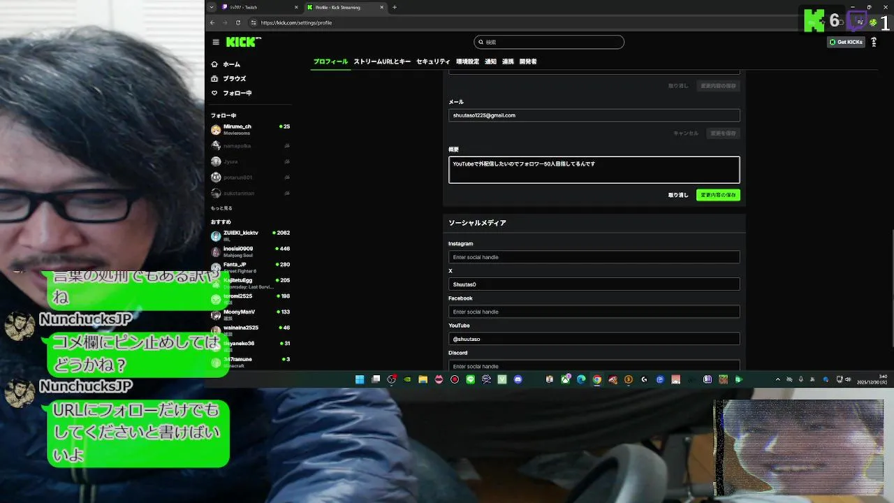Open inosisi0909 Mahjong Soul channel

click(250, 251)
